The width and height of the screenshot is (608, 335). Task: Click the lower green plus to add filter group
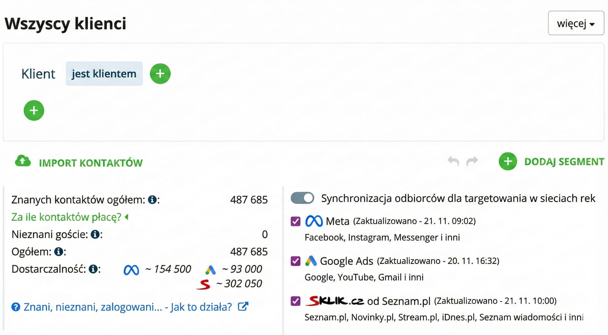click(34, 110)
